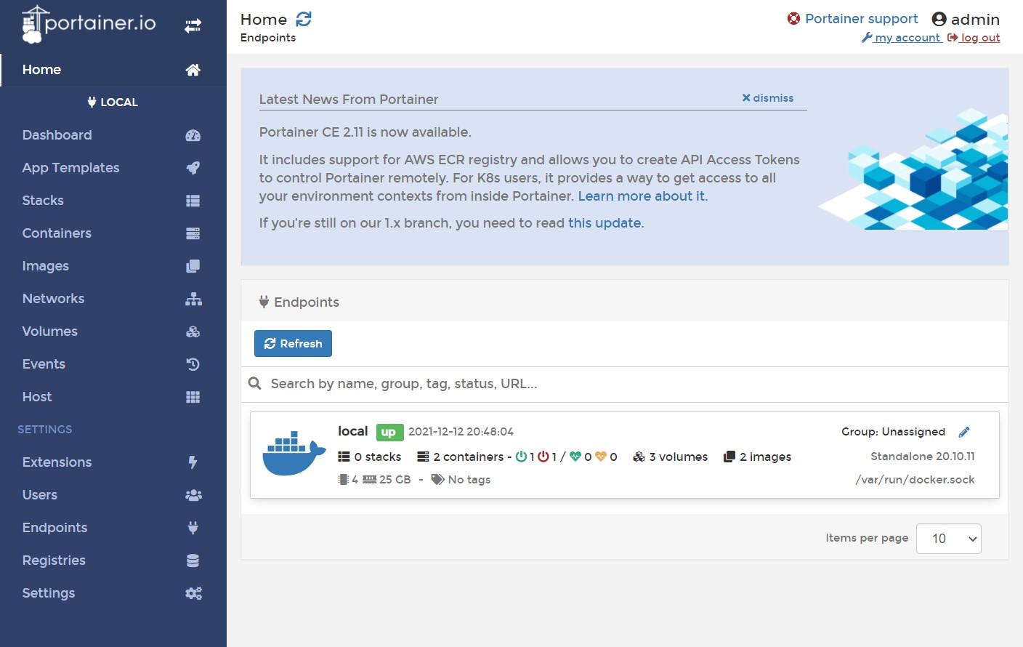Open Settings menu item
This screenshot has height=647, width=1023.
[x=113, y=593]
